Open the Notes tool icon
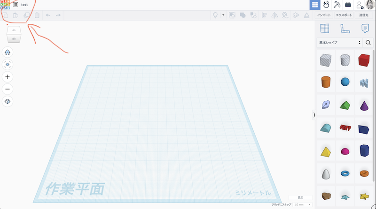The width and height of the screenshot is (376, 209). click(365, 29)
